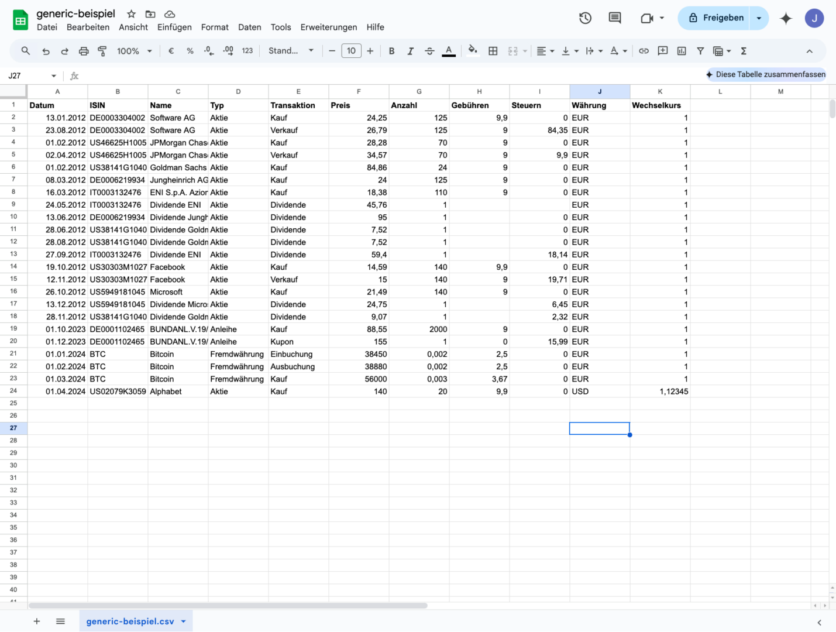Create a filter
Screen dimensions: 836x632
[x=700, y=51]
